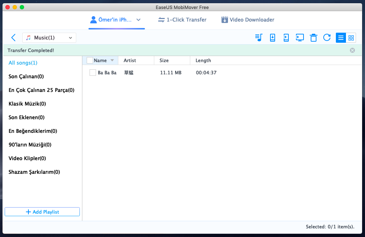The height and width of the screenshot is (237, 365).
Task: Click the Add Playlist button
Action: (x=42, y=212)
